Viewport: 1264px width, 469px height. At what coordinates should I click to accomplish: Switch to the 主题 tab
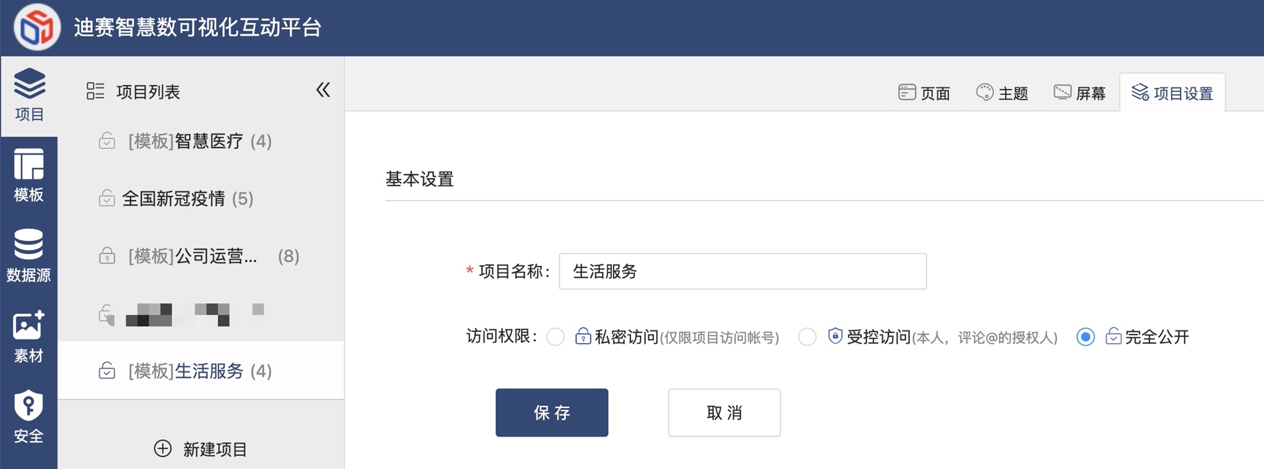(x=1002, y=93)
